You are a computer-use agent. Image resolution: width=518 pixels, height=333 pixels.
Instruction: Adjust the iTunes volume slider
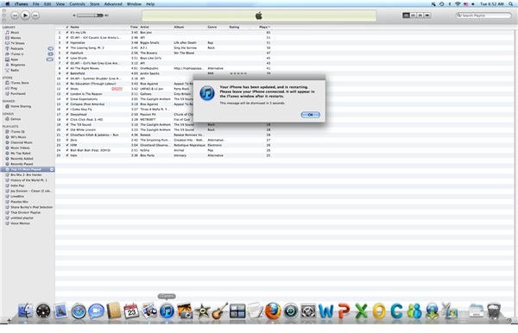(x=90, y=16)
